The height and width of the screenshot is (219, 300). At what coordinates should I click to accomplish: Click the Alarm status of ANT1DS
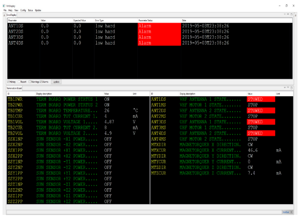point(159,26)
